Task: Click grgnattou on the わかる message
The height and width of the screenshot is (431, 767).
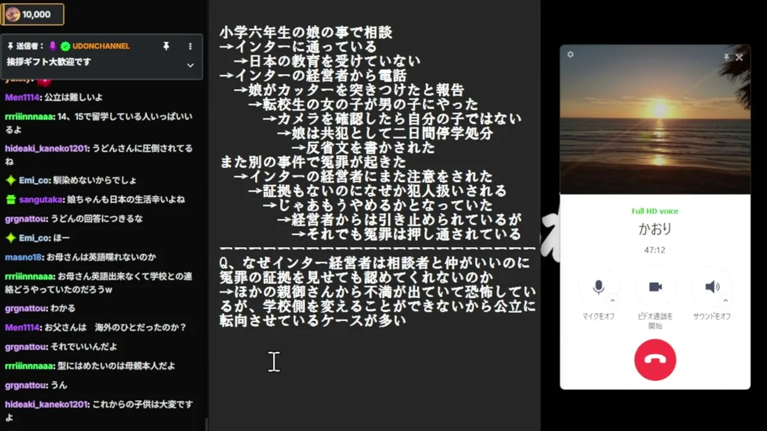Action: pos(26,308)
